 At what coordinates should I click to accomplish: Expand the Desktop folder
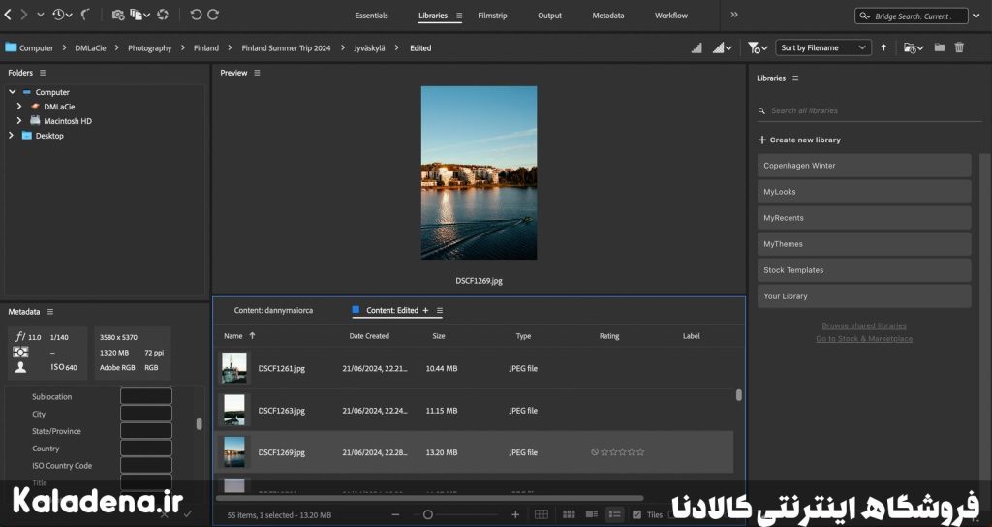point(11,136)
